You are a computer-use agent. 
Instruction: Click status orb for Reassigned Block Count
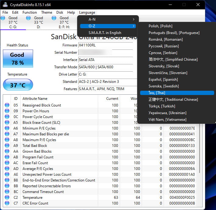pyautogui.click(x=7, y=105)
